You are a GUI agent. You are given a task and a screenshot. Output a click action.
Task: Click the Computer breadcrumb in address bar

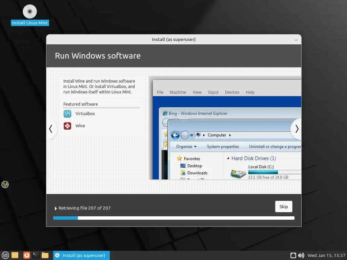217,135
